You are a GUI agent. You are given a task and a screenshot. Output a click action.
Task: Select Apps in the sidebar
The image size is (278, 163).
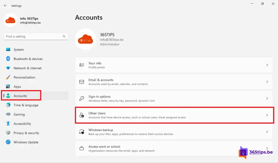(17, 87)
